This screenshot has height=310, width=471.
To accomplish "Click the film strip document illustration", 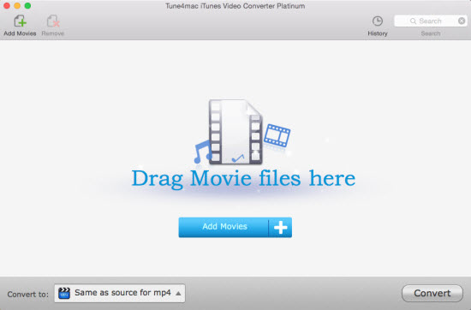I will [x=235, y=132].
